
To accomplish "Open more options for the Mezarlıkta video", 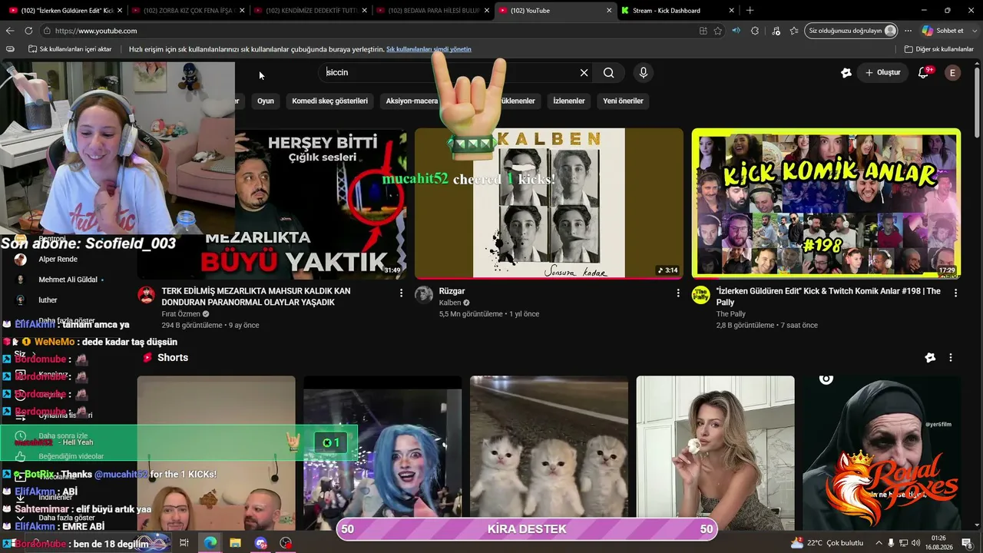I will (x=400, y=293).
